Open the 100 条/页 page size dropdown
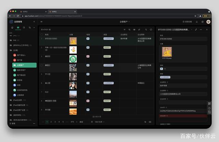This screenshot has width=219, height=142. click(x=100, y=122)
